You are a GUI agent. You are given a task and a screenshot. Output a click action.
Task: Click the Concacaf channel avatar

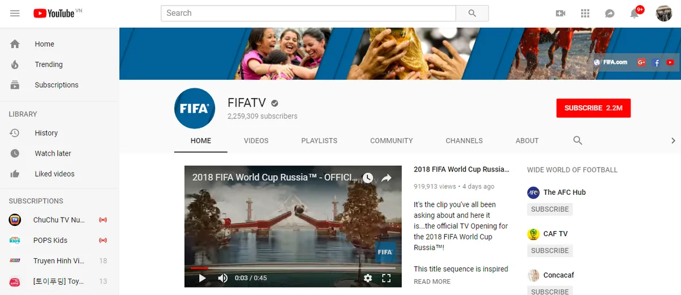533,275
